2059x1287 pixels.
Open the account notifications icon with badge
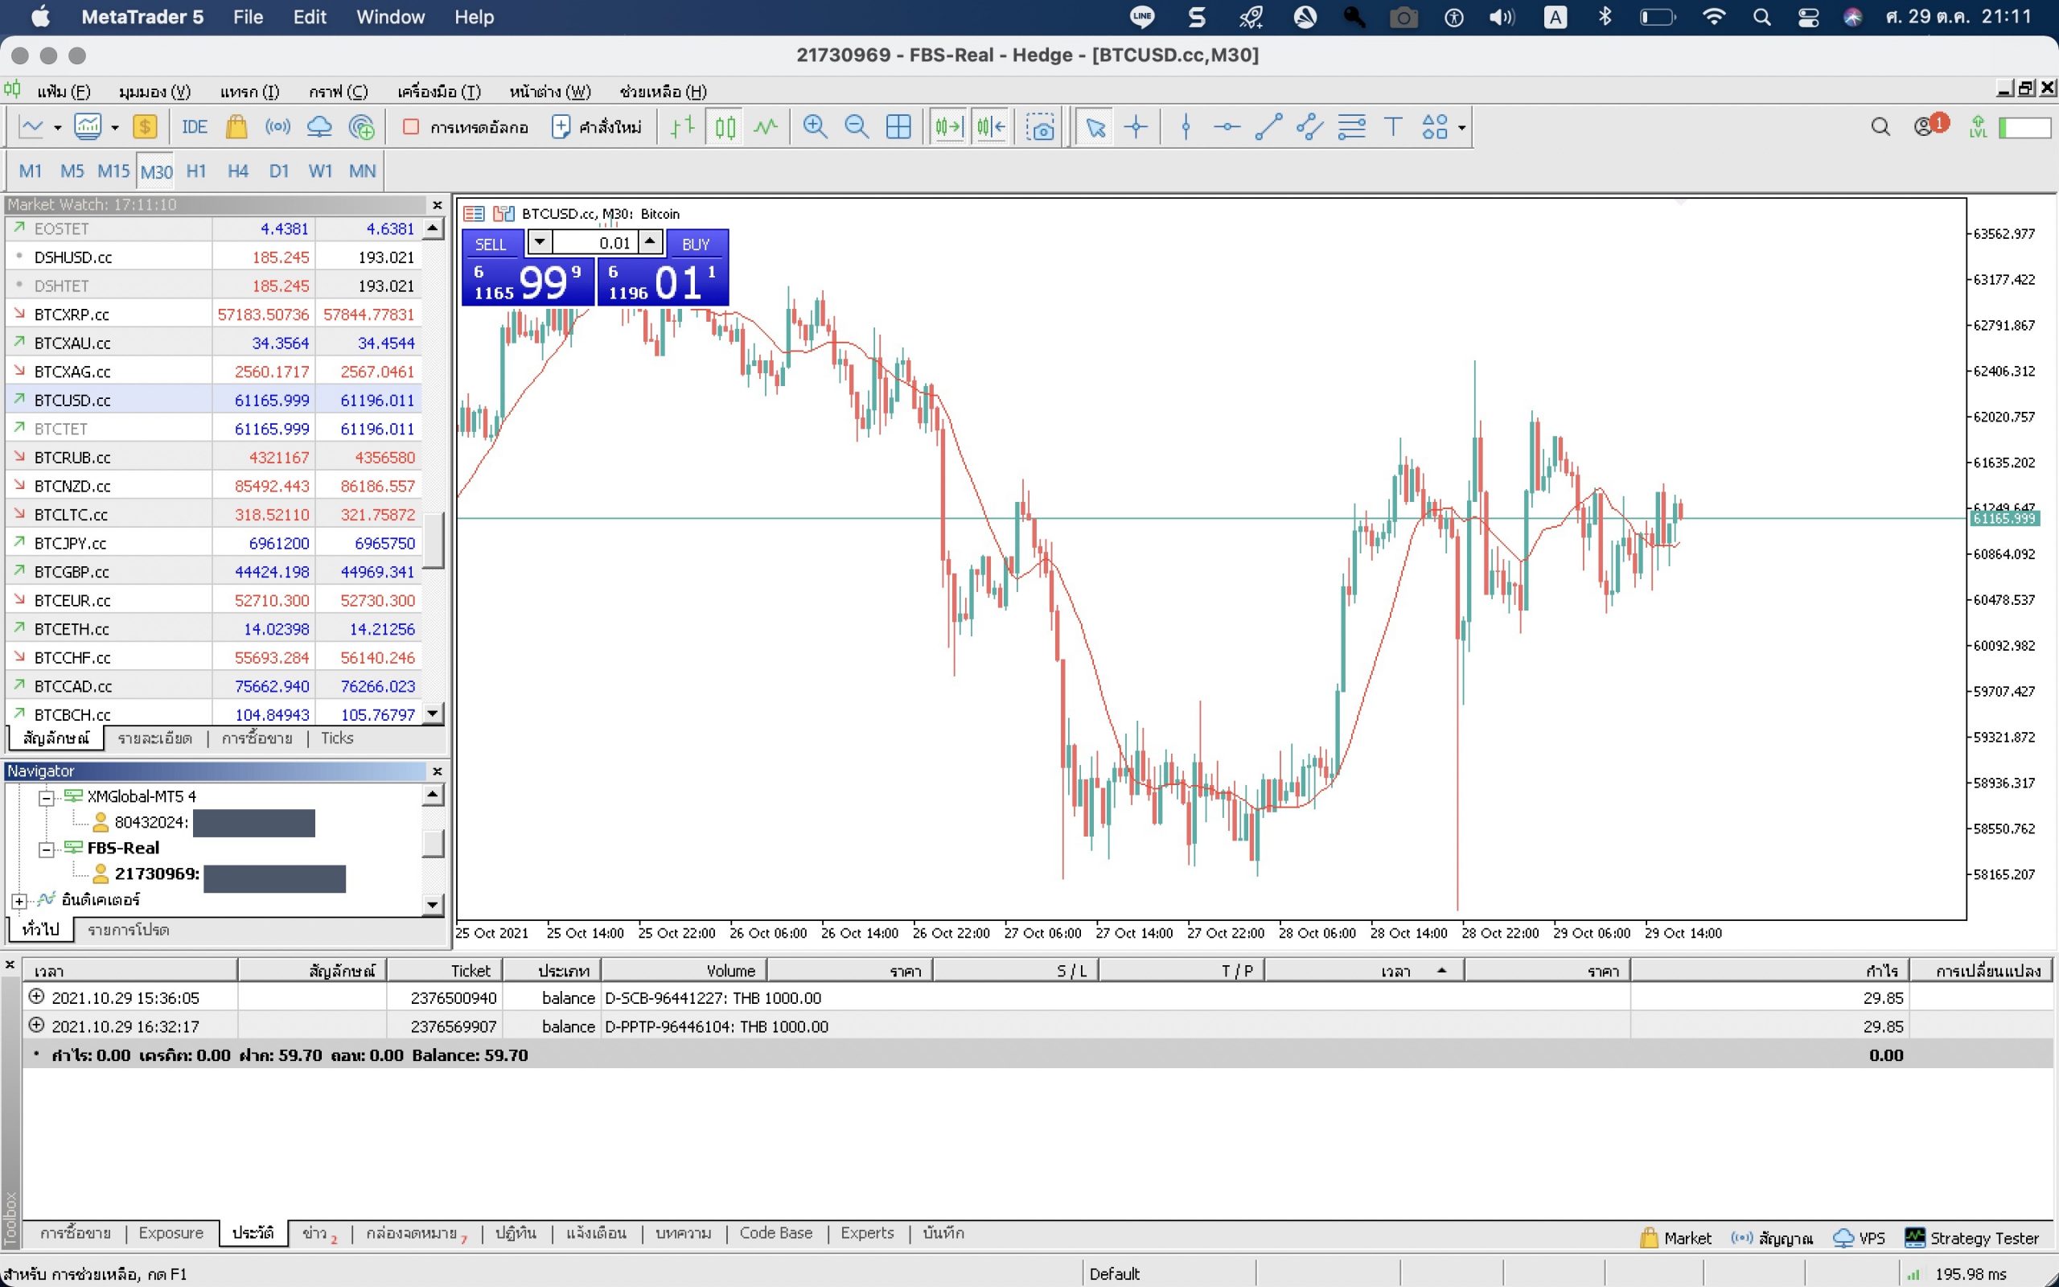point(1930,126)
